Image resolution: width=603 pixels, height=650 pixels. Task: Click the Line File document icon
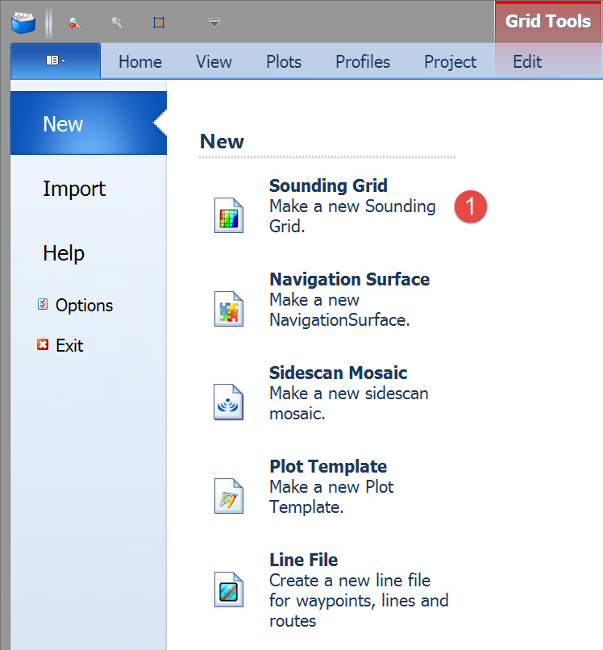point(228,589)
